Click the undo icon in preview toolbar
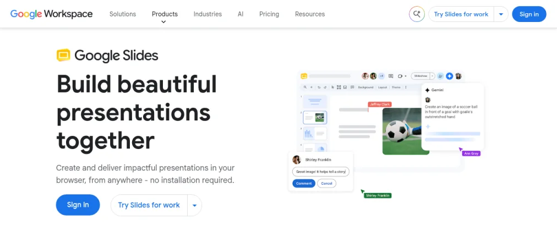The height and width of the screenshot is (231, 557). (319, 87)
